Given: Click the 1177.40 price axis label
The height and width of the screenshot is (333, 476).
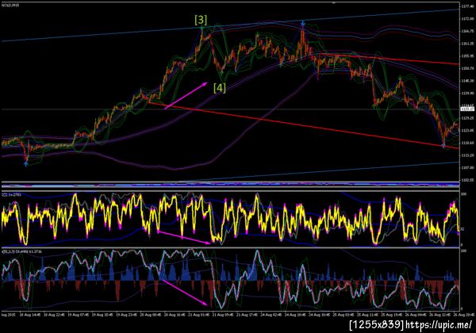Looking at the screenshot, I should pos(467,6).
